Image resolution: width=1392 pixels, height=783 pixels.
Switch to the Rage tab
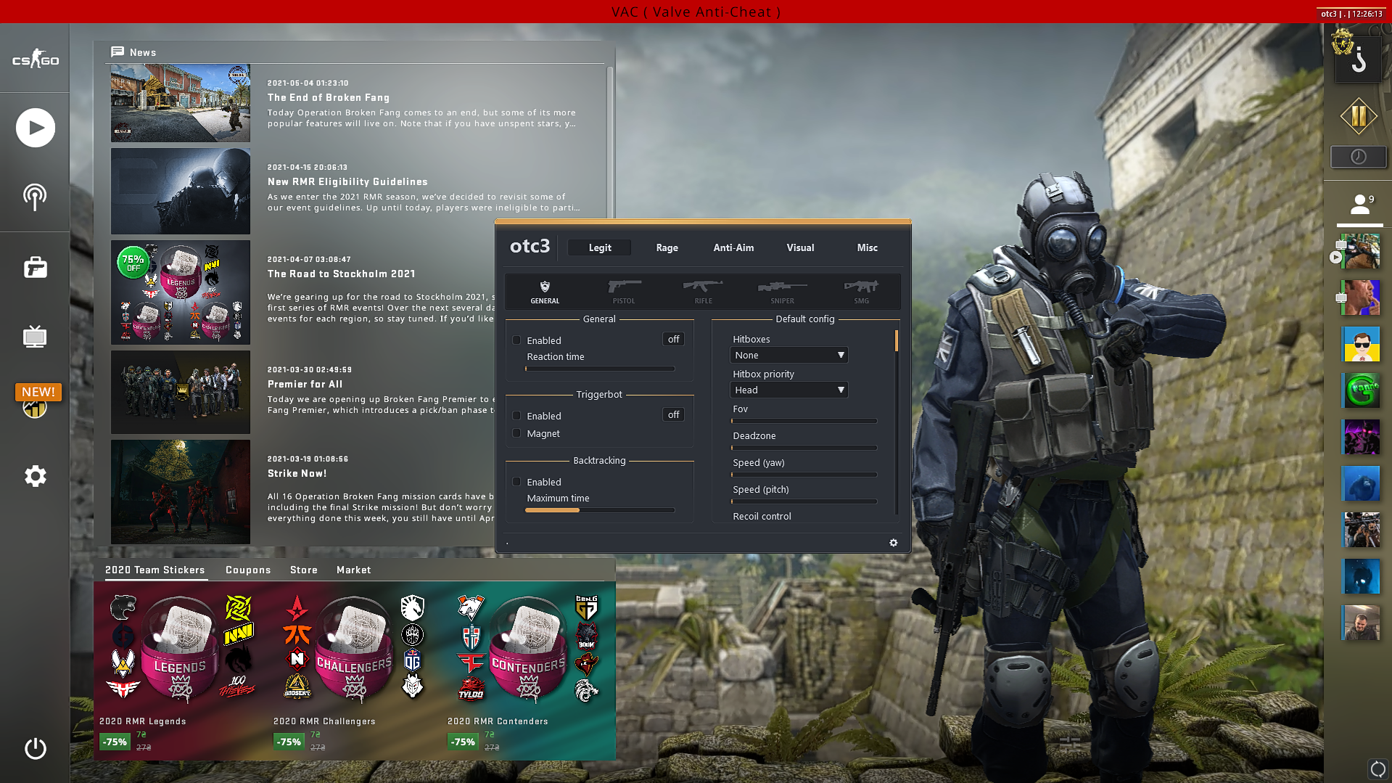[667, 247]
